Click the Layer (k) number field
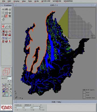The height and width of the screenshot is (112, 97). point(9,78)
